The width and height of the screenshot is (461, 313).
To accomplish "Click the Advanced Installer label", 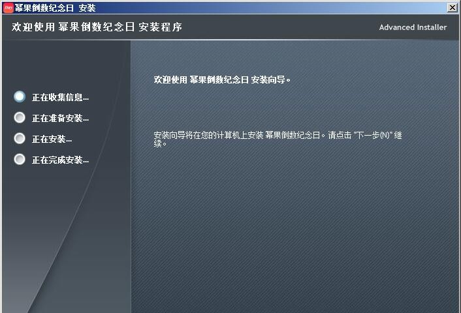I will click(413, 27).
